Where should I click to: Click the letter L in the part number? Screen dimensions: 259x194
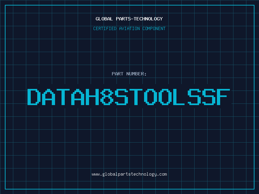(180, 97)
